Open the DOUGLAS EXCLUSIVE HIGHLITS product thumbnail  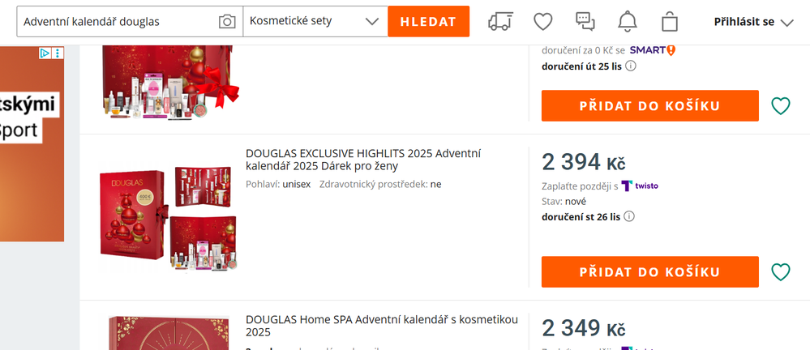coord(168,219)
